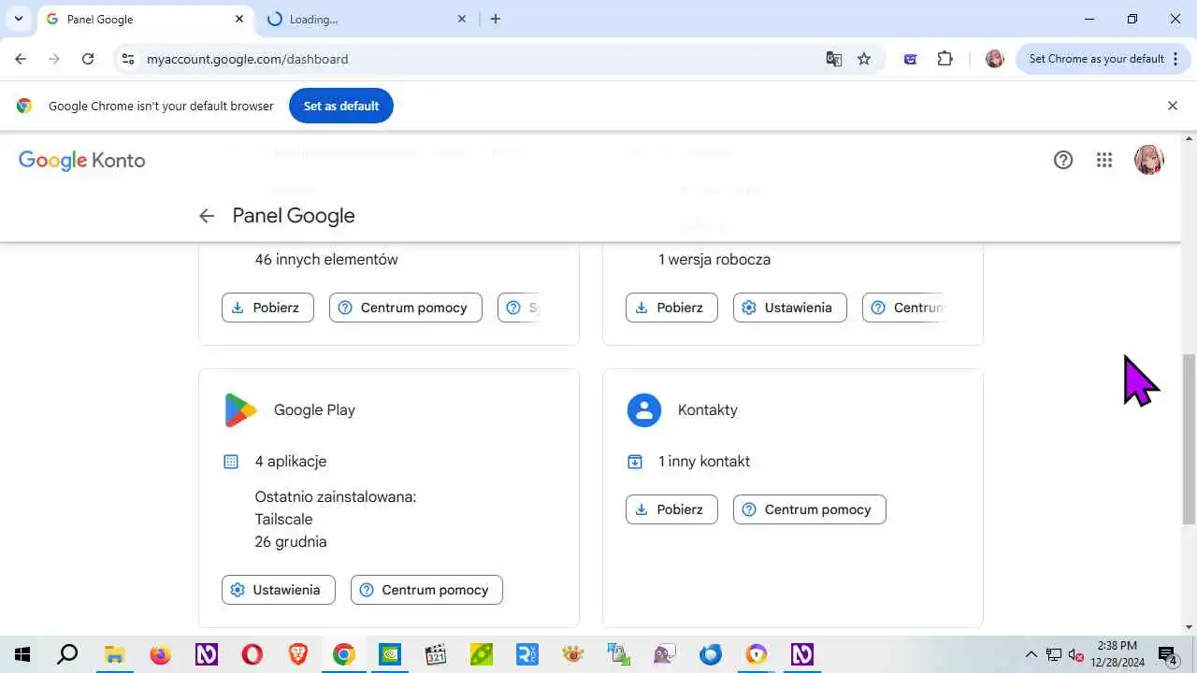Click Set Chrome as your default chip
The image size is (1197, 673).
point(1096,59)
